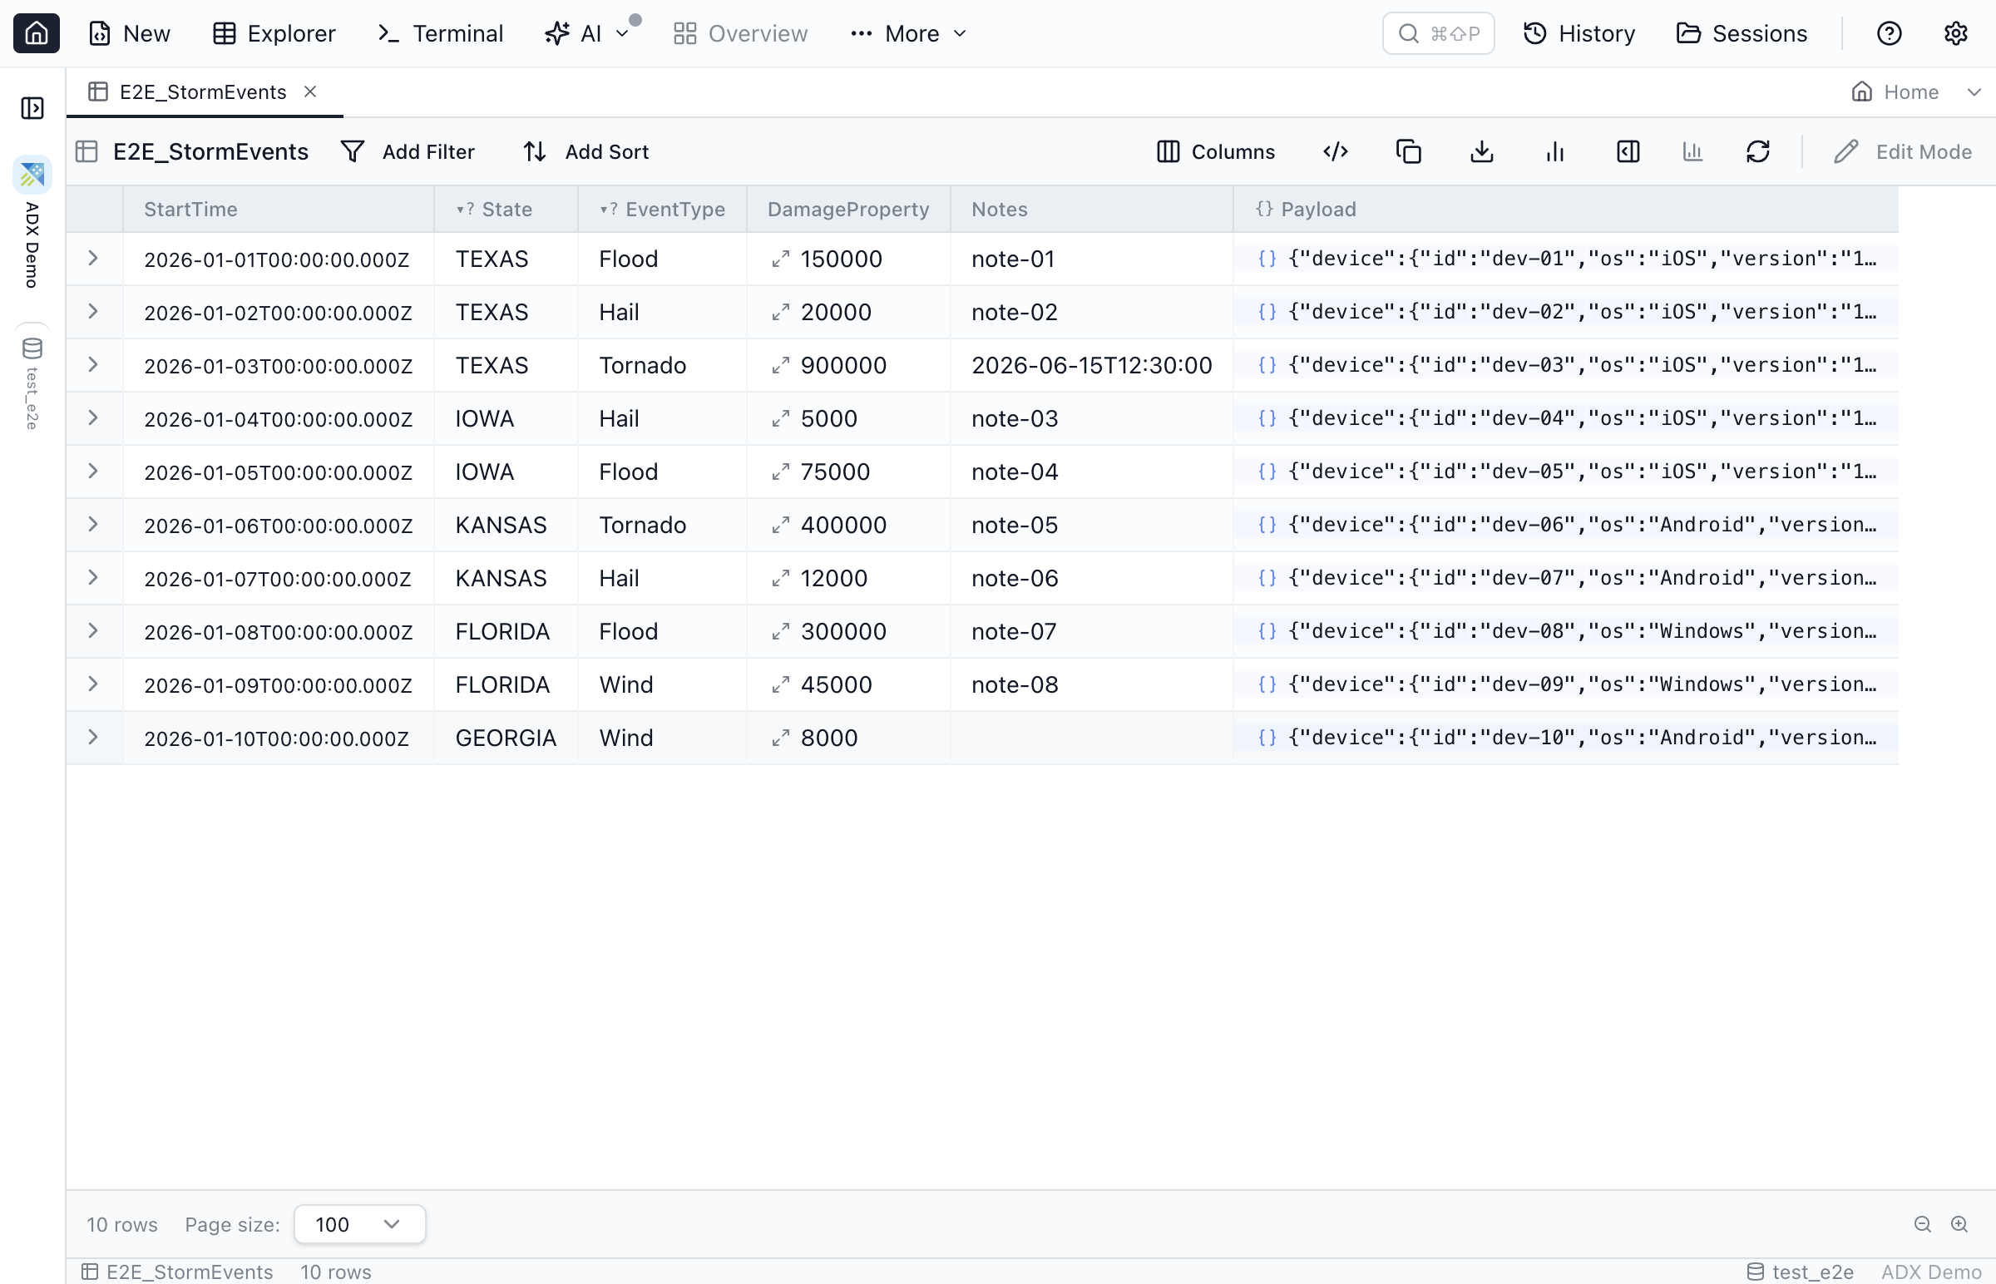Zoom out using the magnifier minus icon

click(1923, 1224)
